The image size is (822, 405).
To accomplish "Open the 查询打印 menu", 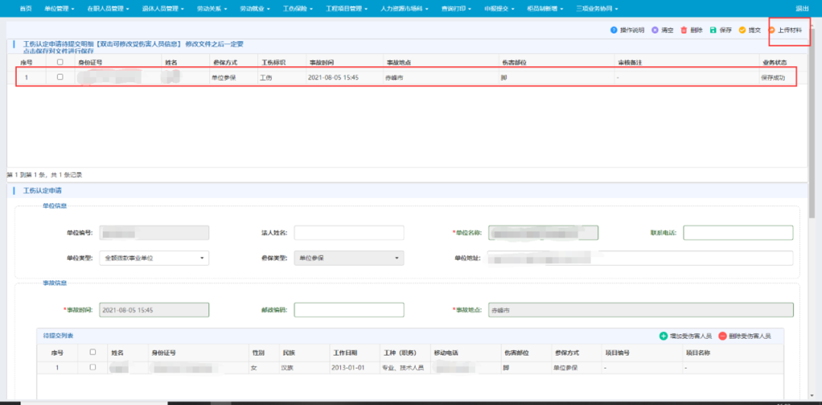I will tap(455, 9).
